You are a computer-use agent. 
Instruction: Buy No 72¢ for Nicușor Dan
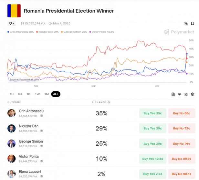(181, 128)
